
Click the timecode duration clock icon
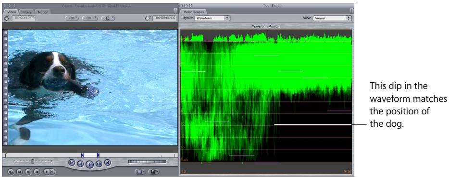point(7,18)
